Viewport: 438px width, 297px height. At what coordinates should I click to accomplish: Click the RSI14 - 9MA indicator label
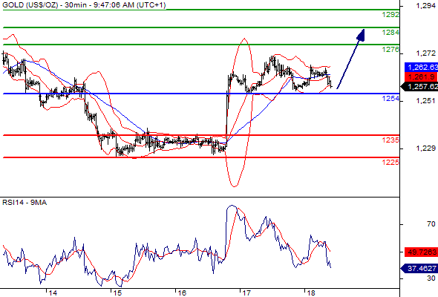[x=24, y=203]
